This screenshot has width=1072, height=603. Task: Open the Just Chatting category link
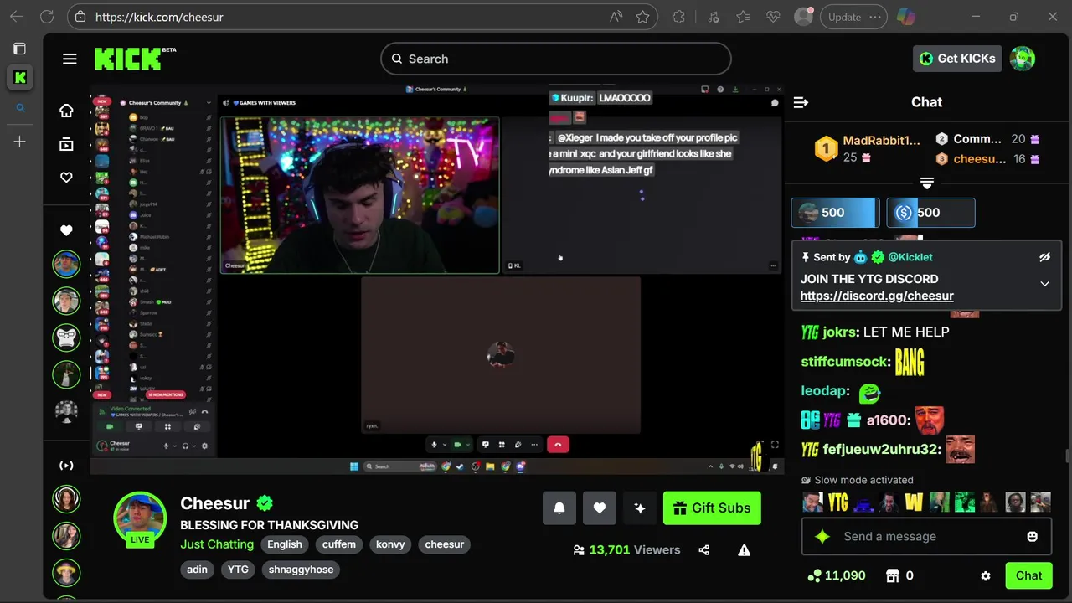(x=217, y=544)
